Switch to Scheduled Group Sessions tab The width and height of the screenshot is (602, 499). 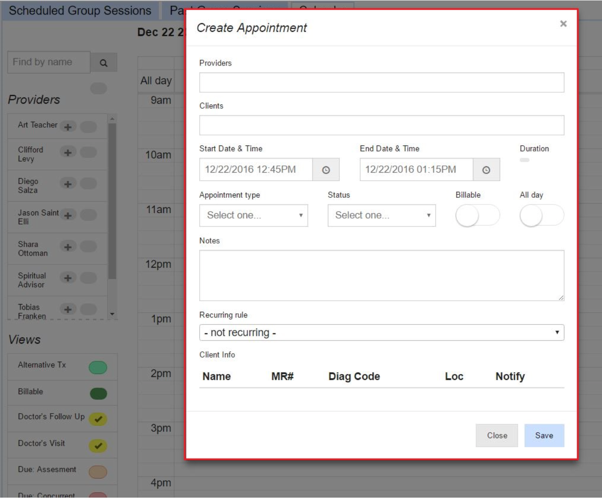click(80, 10)
